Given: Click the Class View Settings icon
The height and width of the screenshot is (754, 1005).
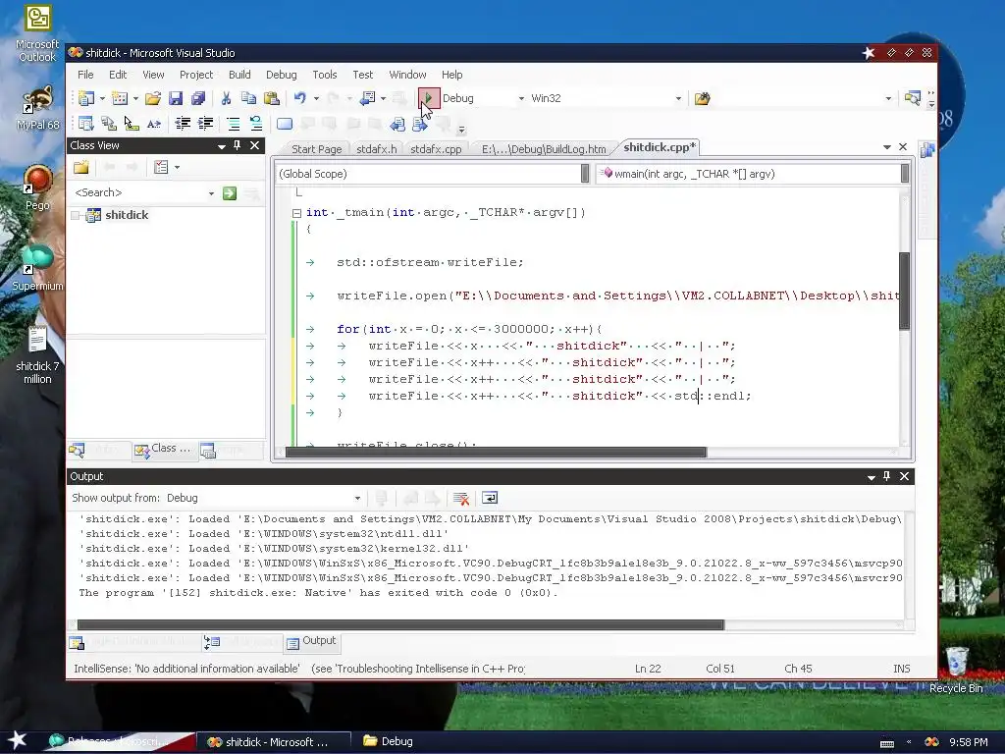Looking at the screenshot, I should pos(161,168).
